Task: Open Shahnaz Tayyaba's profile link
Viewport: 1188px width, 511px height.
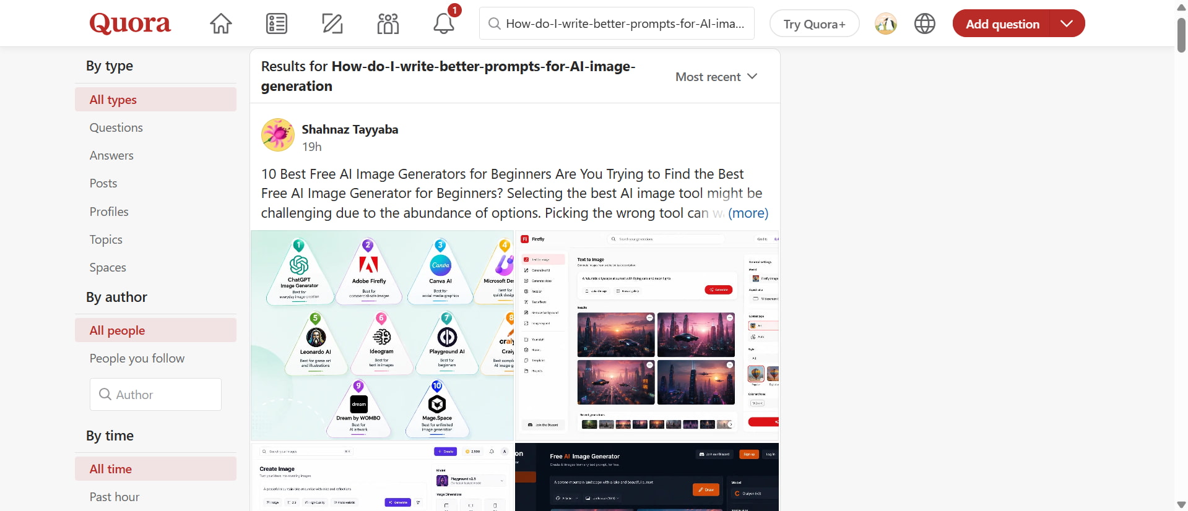Action: point(350,129)
